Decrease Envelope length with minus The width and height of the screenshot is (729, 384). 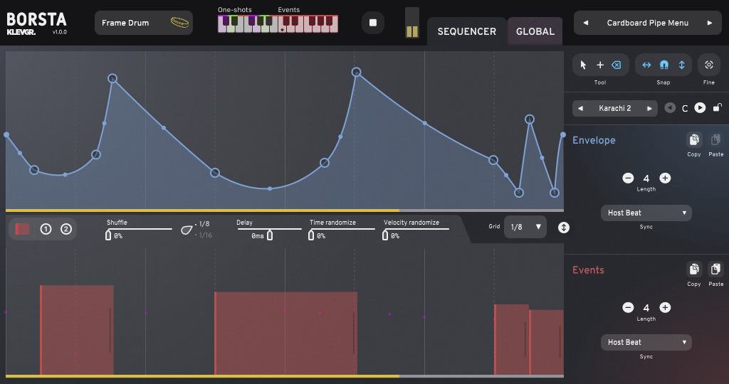[628, 178]
